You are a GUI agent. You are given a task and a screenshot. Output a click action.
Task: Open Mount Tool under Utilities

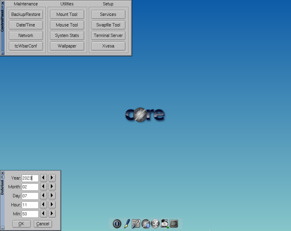click(67, 15)
